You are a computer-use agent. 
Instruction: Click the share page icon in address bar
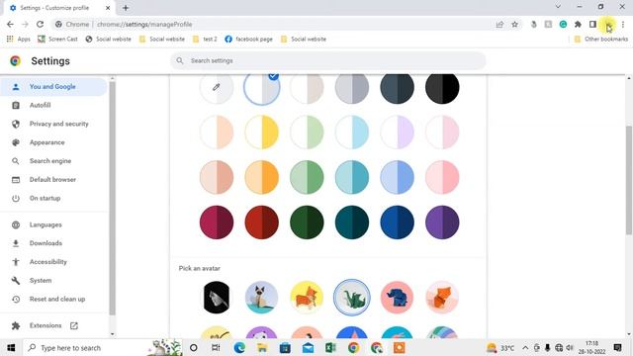(499, 24)
